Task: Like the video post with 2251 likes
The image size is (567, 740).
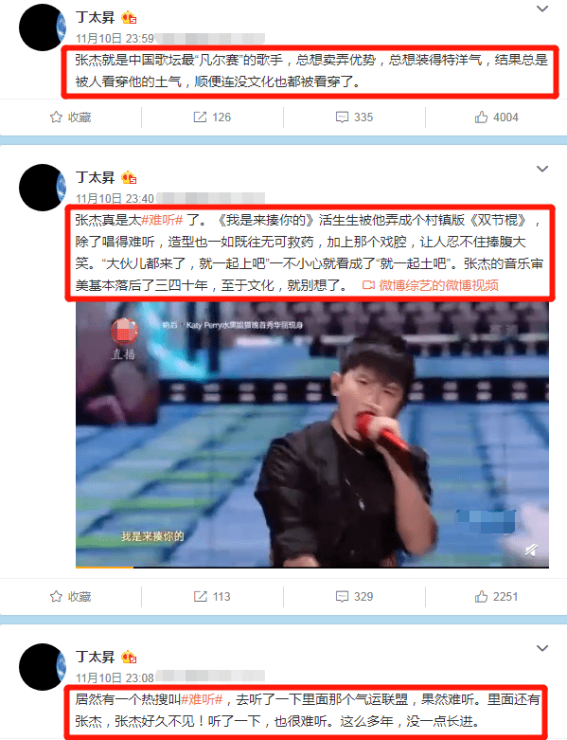Action: (x=496, y=597)
